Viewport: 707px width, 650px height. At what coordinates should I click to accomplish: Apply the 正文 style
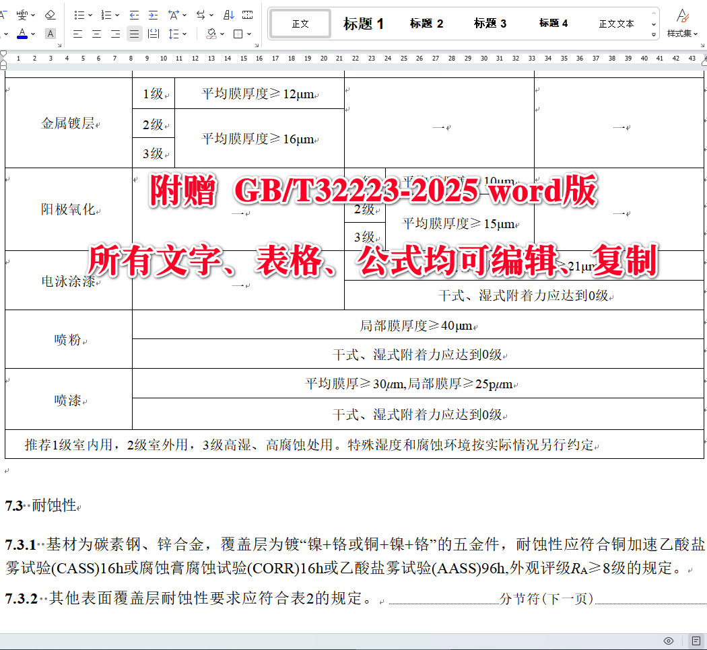coord(300,23)
